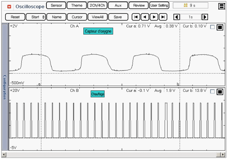227x159 pixels.
Task: Open the Start mode dropdown
Action: tap(38, 17)
